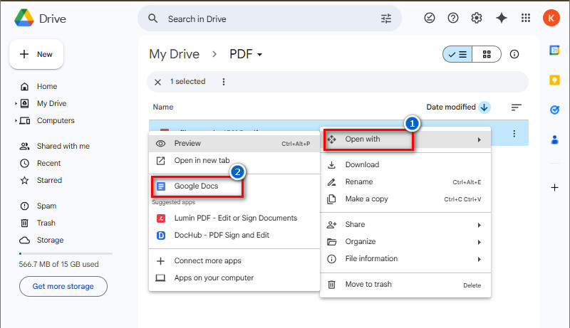This screenshot has width=570, height=328.
Task: Click the New button
Action: pos(36,54)
